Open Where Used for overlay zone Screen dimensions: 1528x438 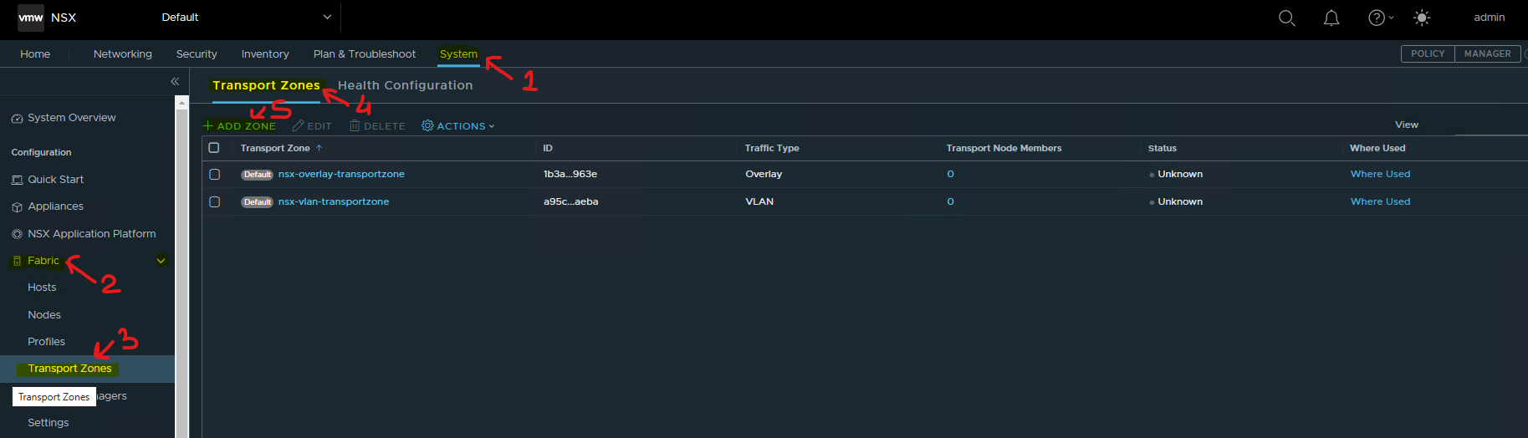[x=1380, y=174]
